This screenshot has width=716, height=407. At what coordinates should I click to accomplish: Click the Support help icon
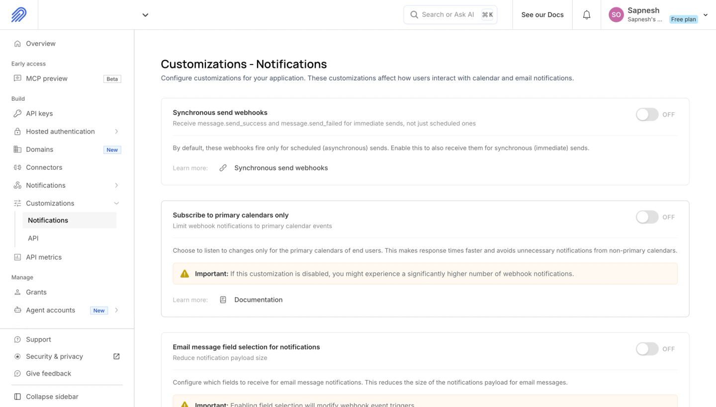tap(17, 339)
